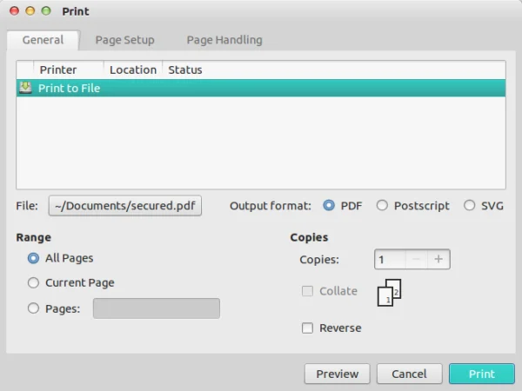Click the Preview button

338,374
